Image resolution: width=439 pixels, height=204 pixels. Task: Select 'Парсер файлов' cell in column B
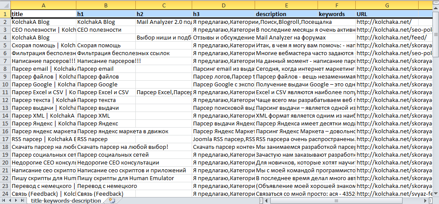tap(106, 77)
